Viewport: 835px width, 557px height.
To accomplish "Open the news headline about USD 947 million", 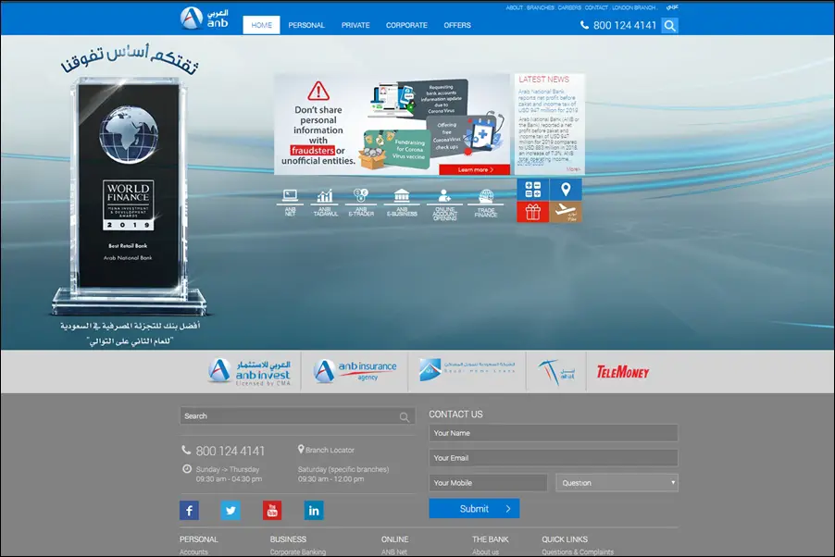I will 548,101.
